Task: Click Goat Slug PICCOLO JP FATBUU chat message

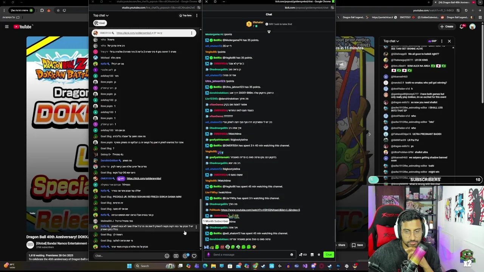Action: [x=141, y=197]
